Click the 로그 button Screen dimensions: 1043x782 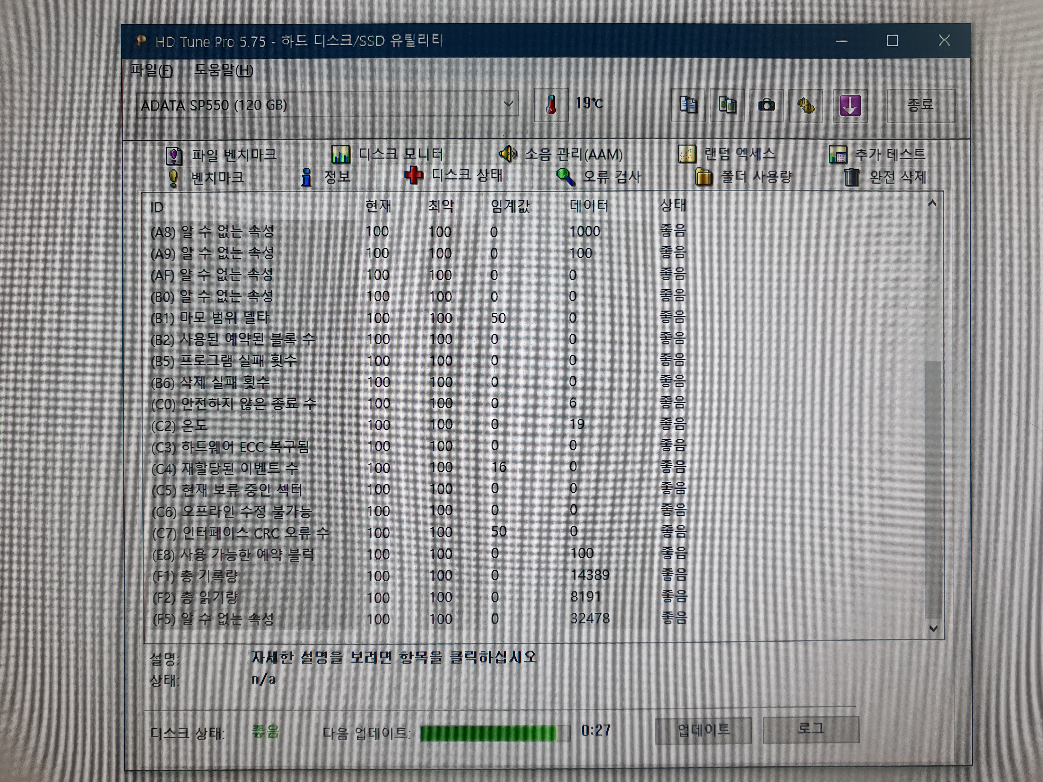811,729
